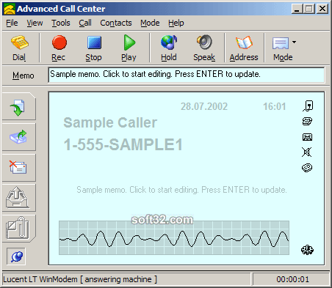This screenshot has height=288, width=332.
Task: Open the Contacts menu
Action: click(x=116, y=23)
